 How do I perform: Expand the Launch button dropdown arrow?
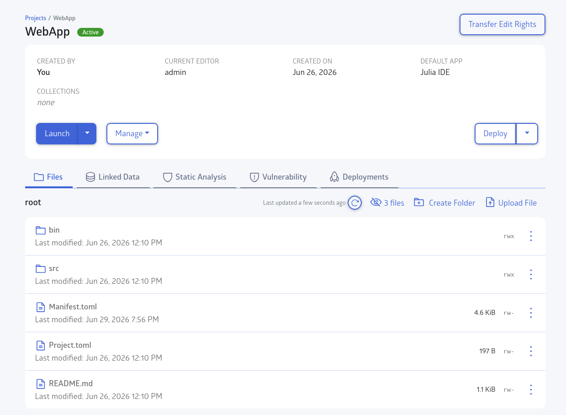[x=87, y=133]
